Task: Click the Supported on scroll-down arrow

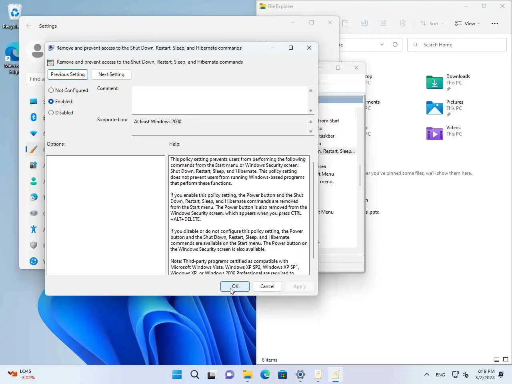Action: click(311, 132)
